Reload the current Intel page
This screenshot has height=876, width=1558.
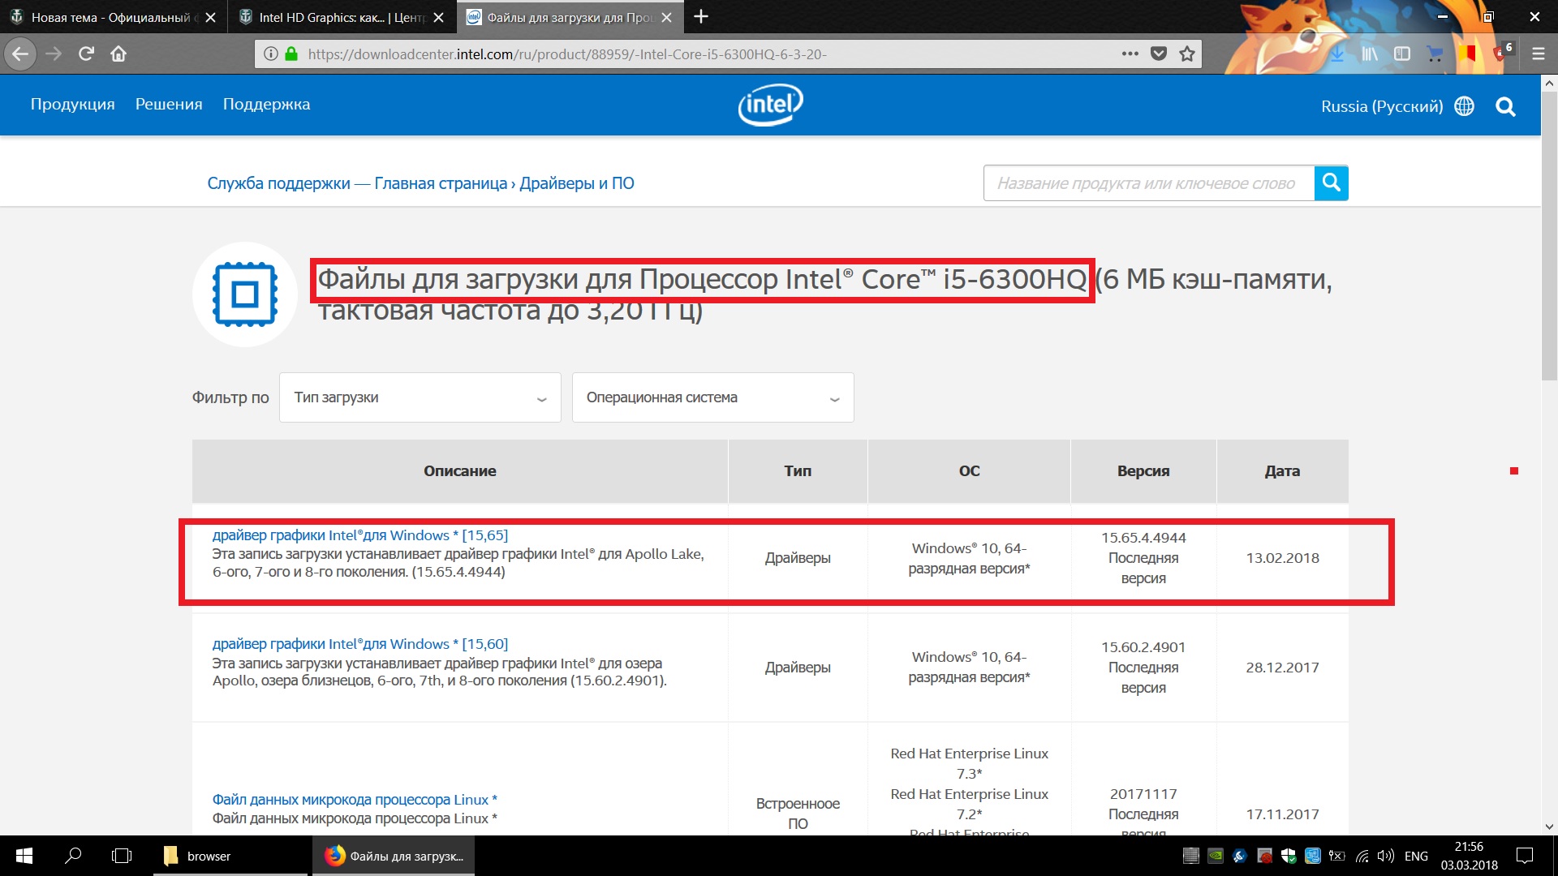pos(86,54)
